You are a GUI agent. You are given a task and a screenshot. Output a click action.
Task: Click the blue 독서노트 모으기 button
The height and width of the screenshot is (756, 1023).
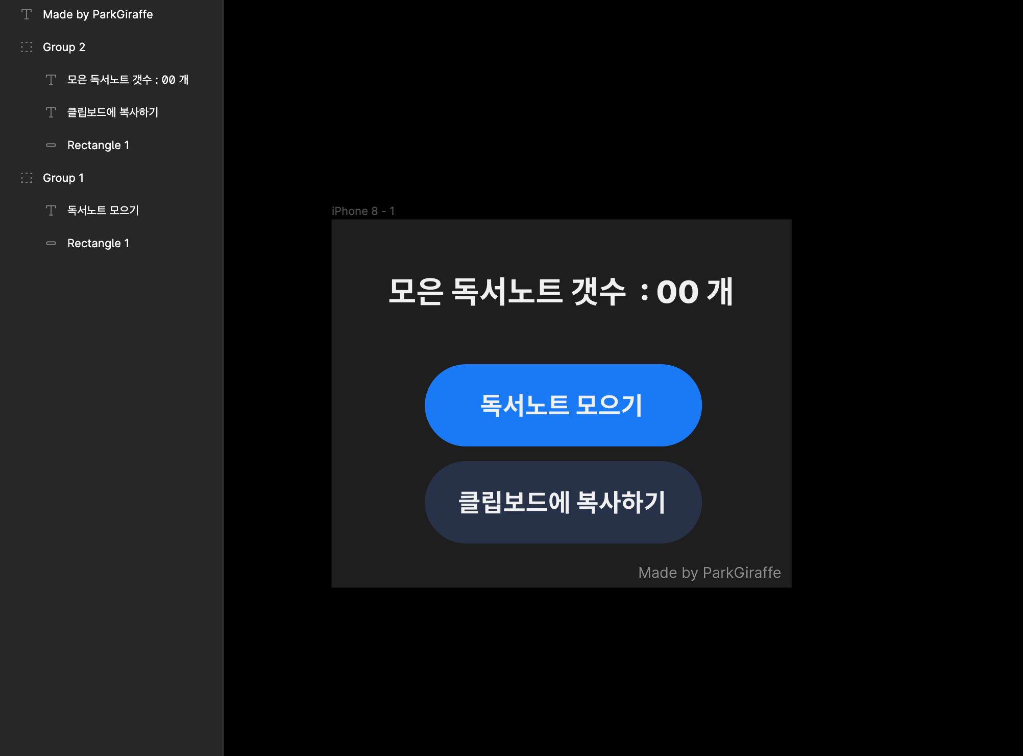coord(563,405)
